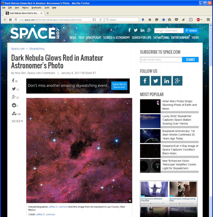Share article via StumbleUpon icon
213x217 pixels.
pyautogui.click(x=14, y=114)
